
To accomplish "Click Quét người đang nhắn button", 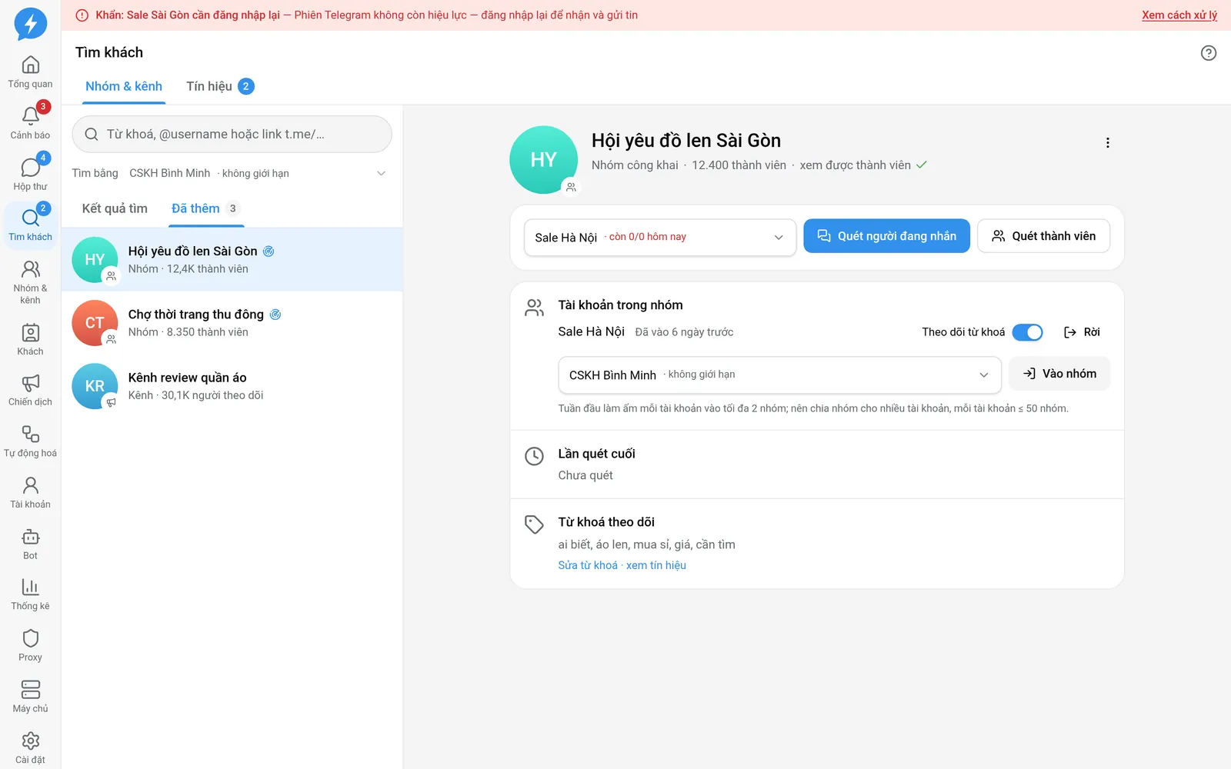I will [886, 236].
